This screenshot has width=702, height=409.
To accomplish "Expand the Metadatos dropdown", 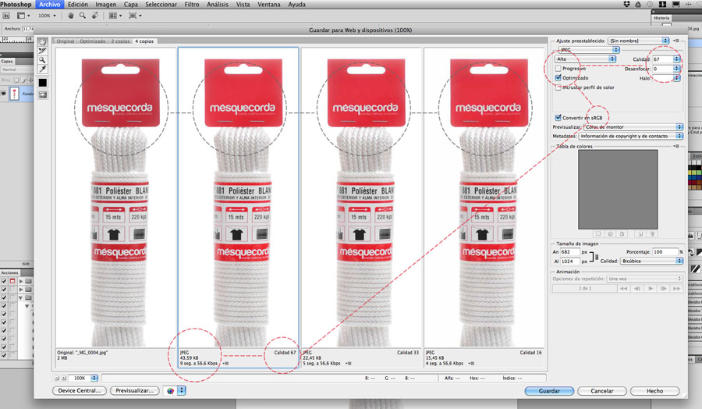I will pyautogui.click(x=630, y=136).
